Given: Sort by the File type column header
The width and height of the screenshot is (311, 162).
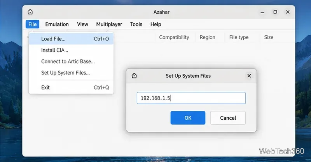Looking at the screenshot, I should pyautogui.click(x=239, y=37).
